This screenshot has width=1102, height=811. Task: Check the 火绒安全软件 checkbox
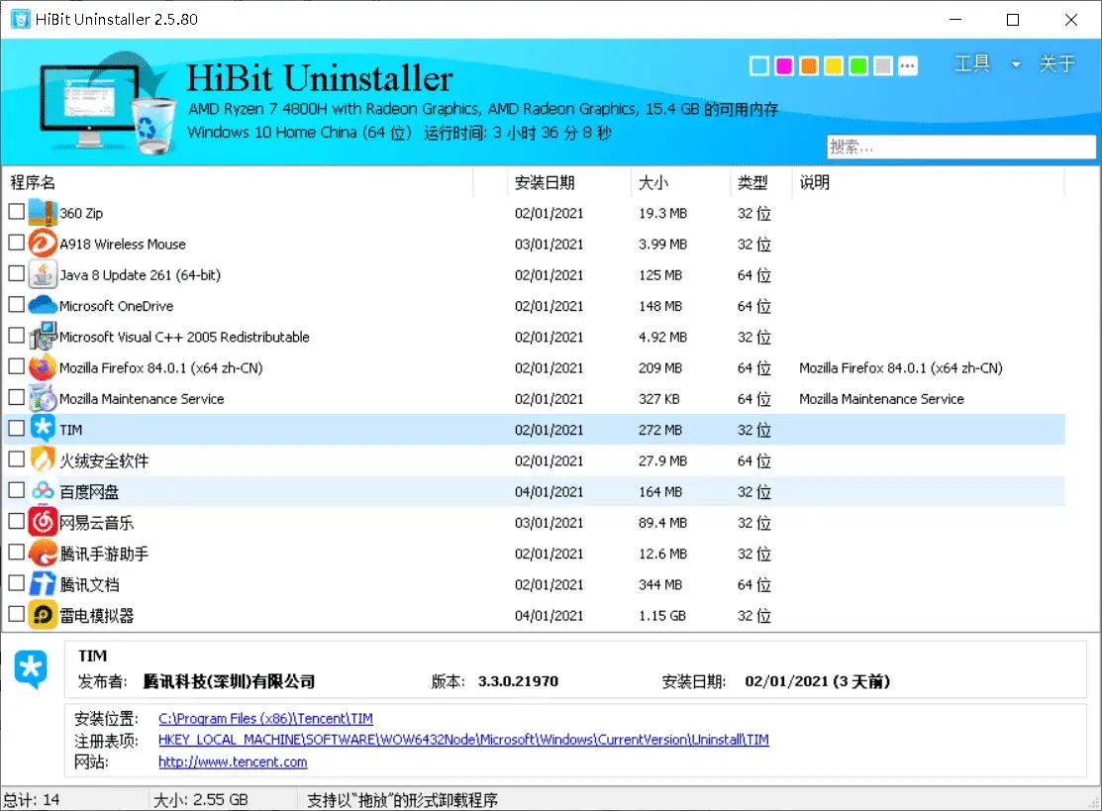(16, 458)
